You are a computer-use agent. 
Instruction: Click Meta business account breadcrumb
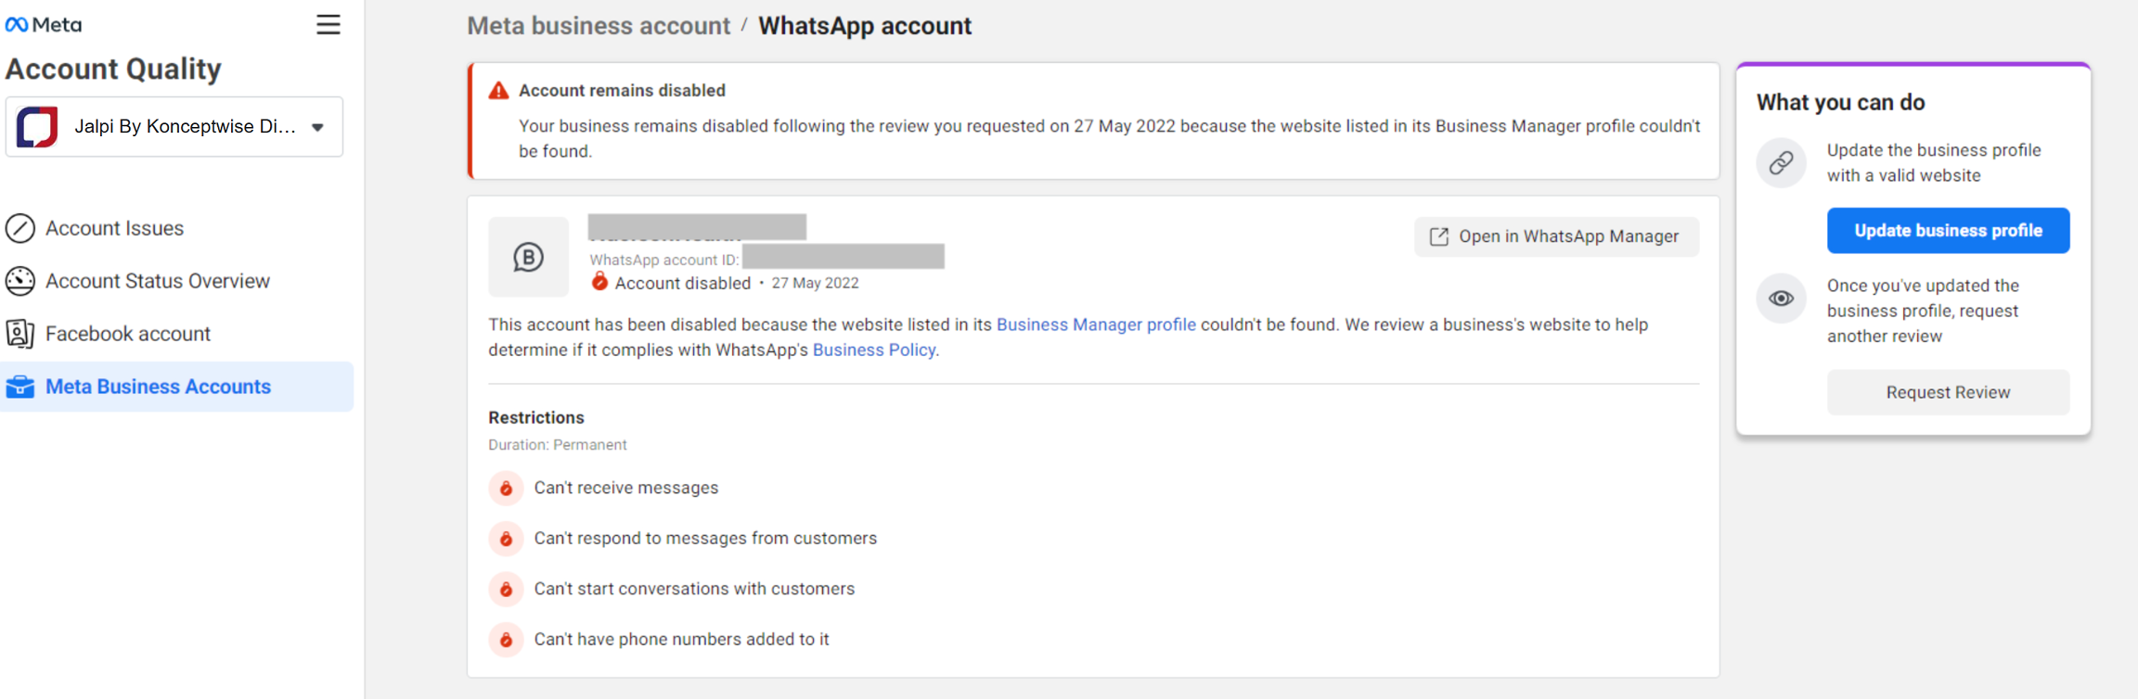tap(599, 26)
